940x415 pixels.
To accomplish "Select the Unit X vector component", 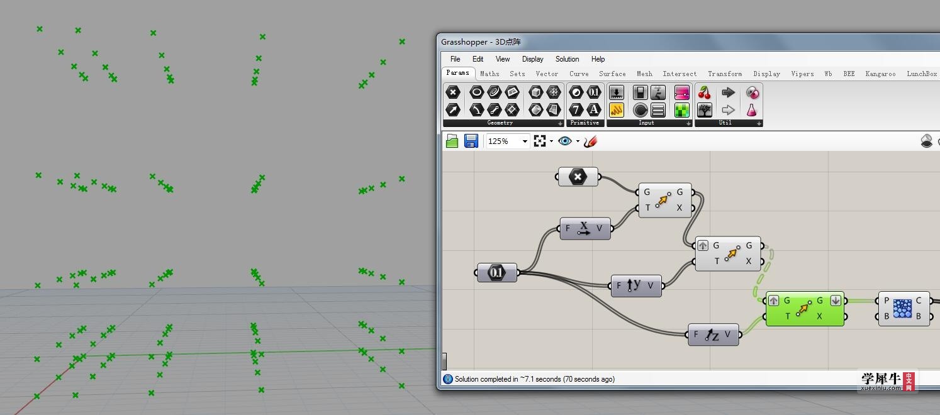I will point(585,228).
